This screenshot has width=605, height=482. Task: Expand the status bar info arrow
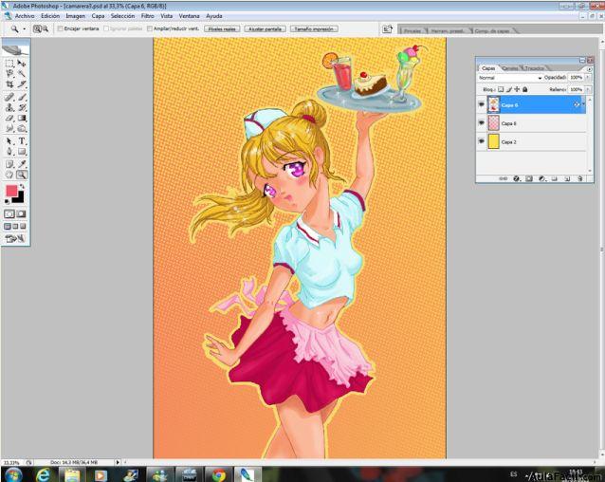[118, 462]
